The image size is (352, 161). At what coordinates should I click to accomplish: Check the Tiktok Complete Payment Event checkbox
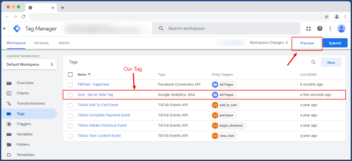pyautogui.click(x=70, y=115)
